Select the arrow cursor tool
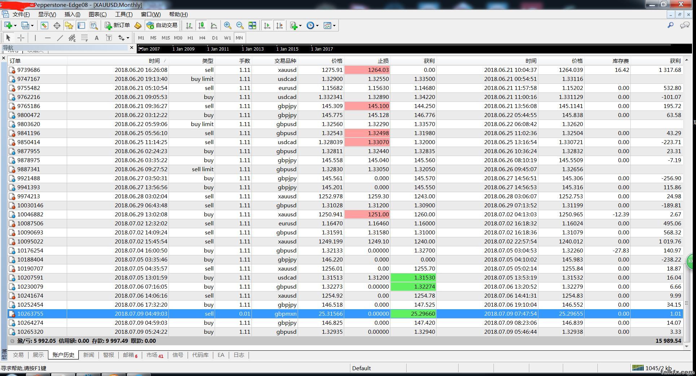Screen dimensions: 696x376 [x=9, y=38]
